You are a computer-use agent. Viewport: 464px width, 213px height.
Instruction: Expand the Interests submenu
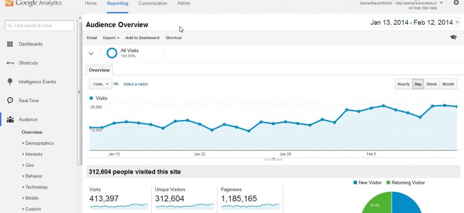tap(33, 154)
